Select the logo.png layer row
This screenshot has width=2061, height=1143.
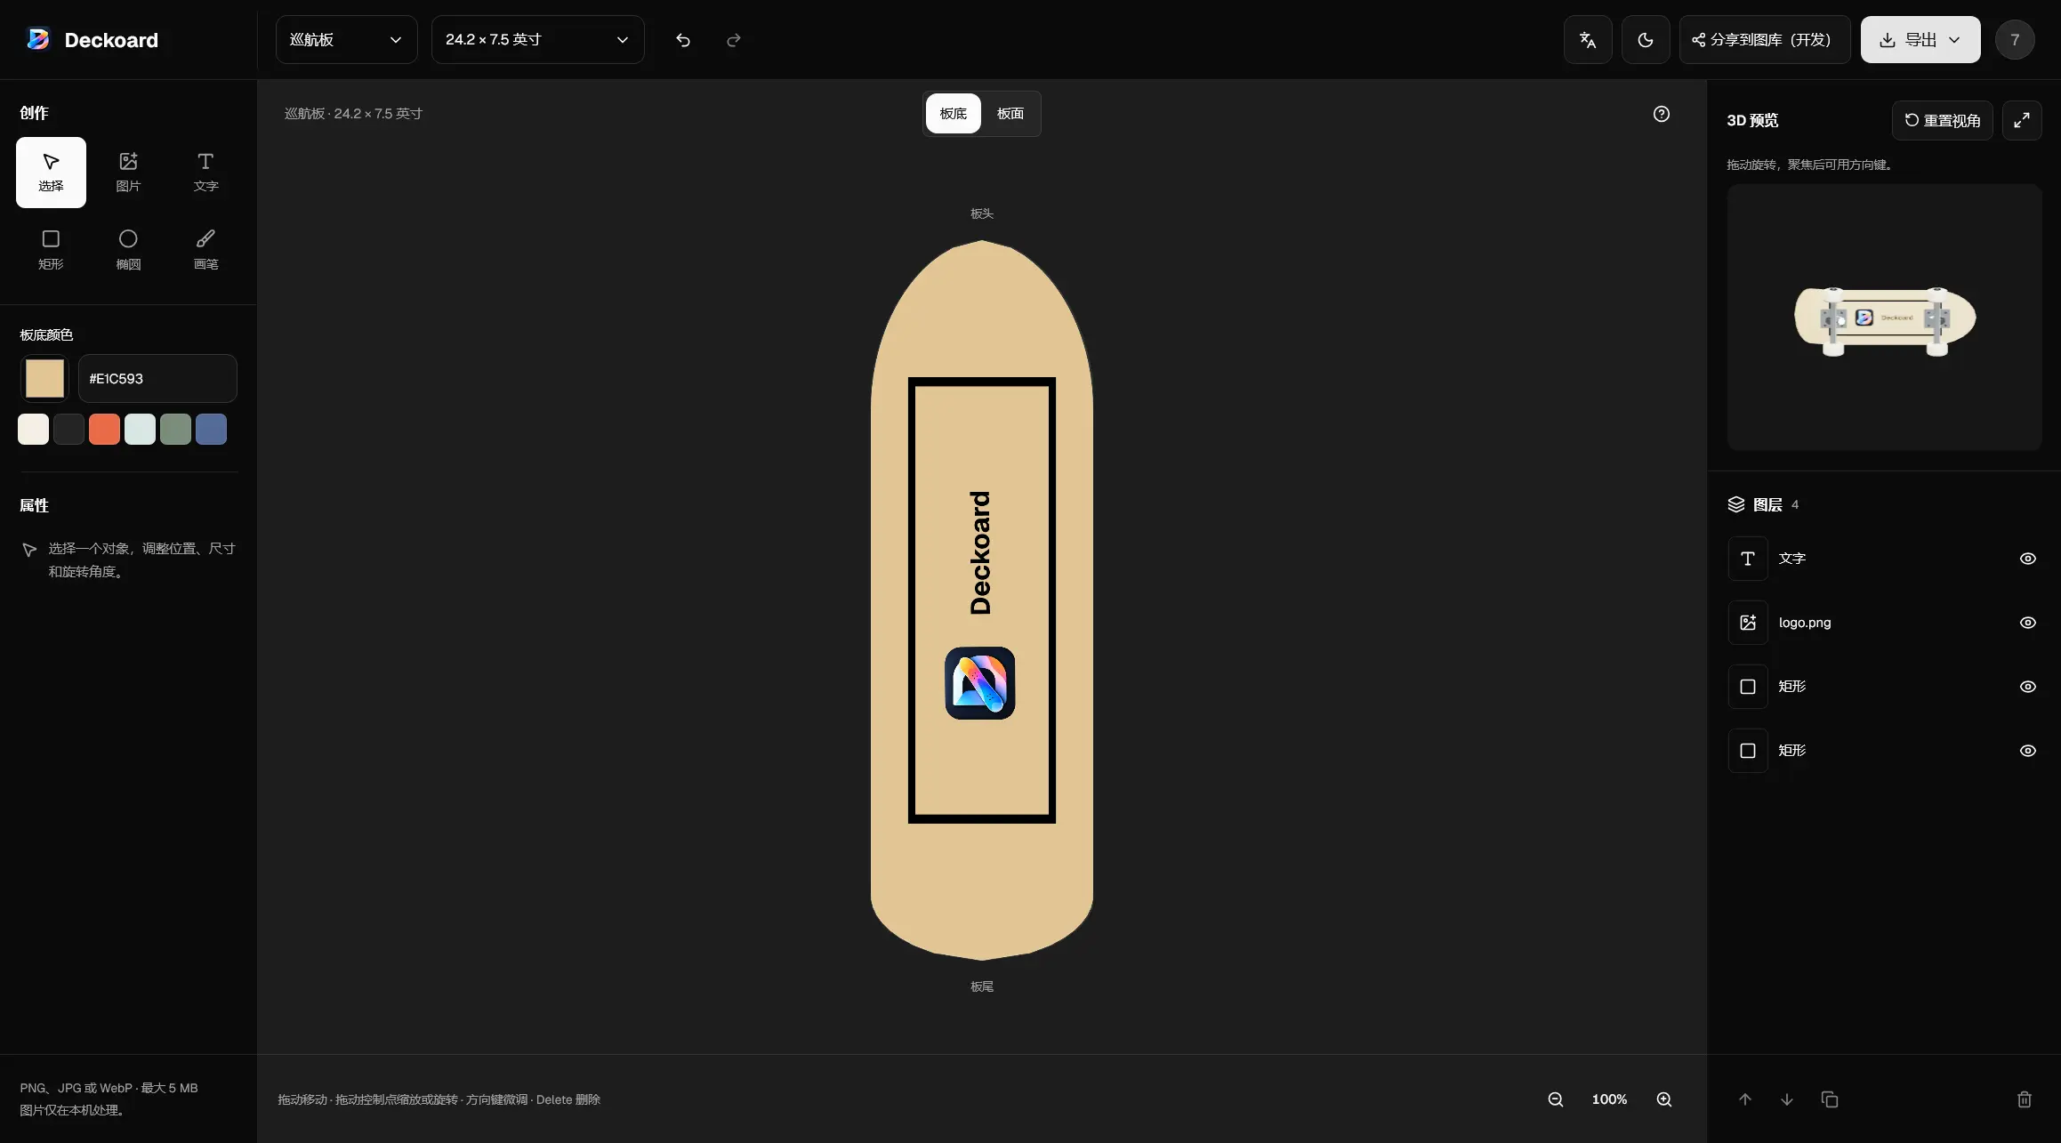[1885, 623]
